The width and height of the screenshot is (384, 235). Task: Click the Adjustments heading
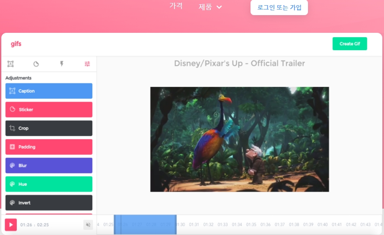19,78
